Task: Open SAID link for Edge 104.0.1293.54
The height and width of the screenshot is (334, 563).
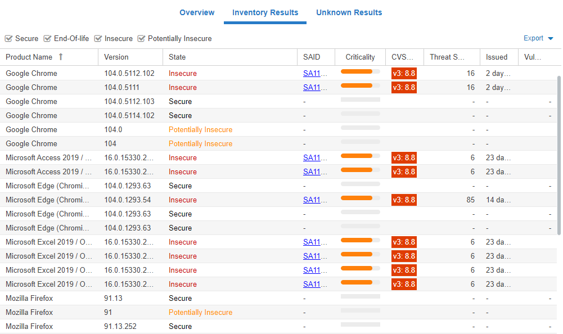Action: pos(312,200)
